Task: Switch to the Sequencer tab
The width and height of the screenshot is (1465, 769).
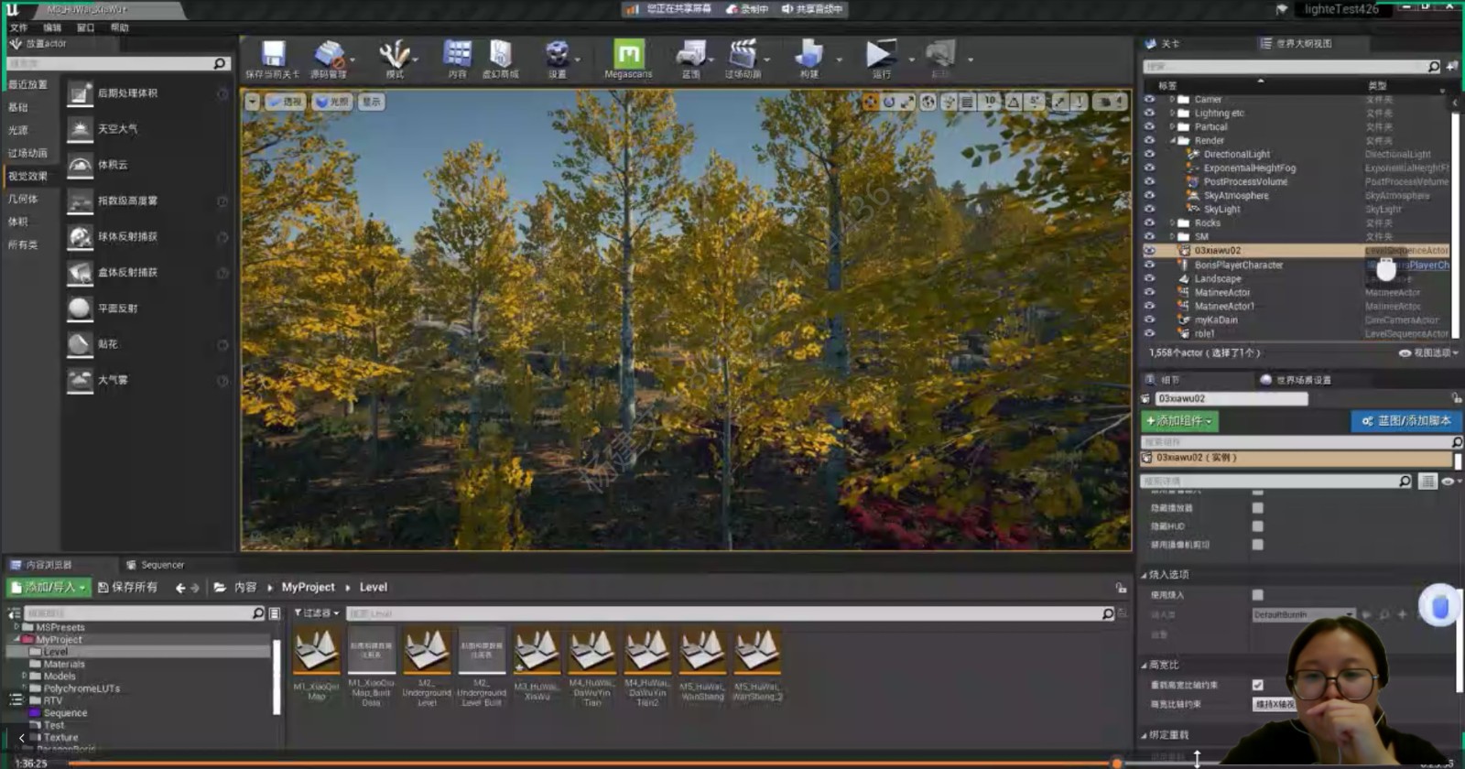Action: click(x=155, y=565)
